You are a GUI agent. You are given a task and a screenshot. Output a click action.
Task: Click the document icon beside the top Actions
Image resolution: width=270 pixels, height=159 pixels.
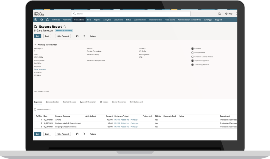84,36
